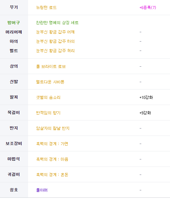Open the 암살자의 칼날 반지 item
The width and height of the screenshot is (170, 200).
tap(53, 128)
